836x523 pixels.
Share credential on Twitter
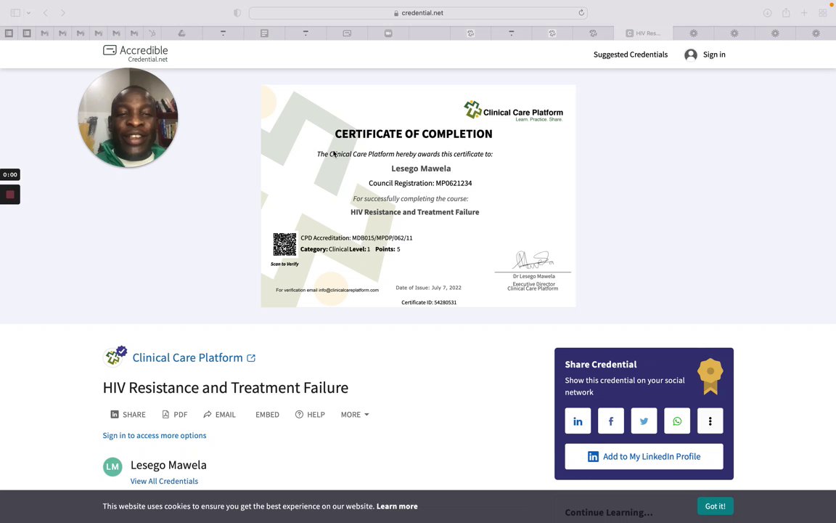coord(644,421)
